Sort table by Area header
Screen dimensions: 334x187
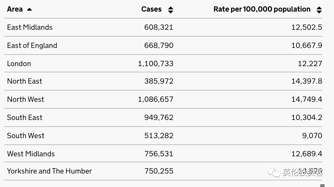pos(15,9)
